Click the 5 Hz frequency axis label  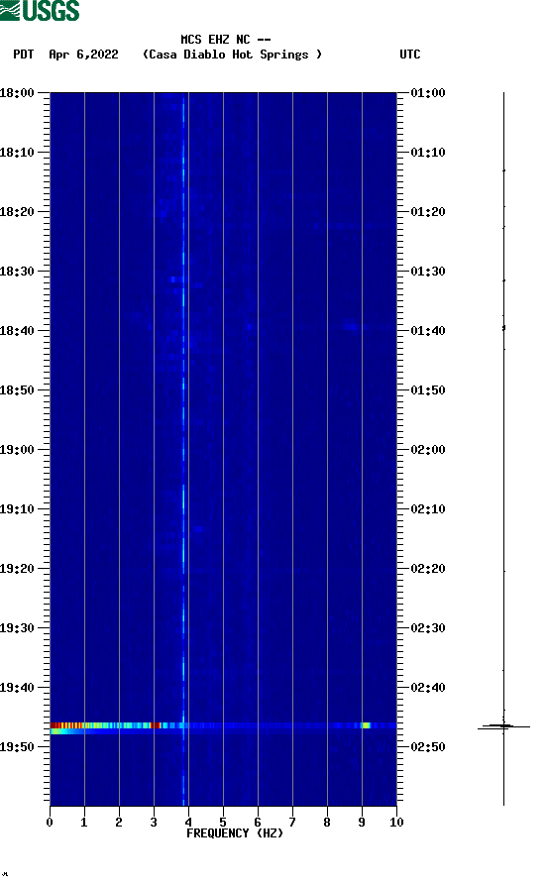223,823
